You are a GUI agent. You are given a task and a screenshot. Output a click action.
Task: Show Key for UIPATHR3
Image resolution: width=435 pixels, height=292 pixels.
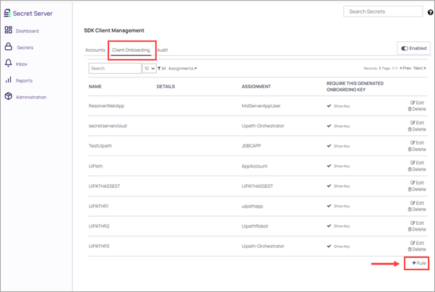coord(342,246)
